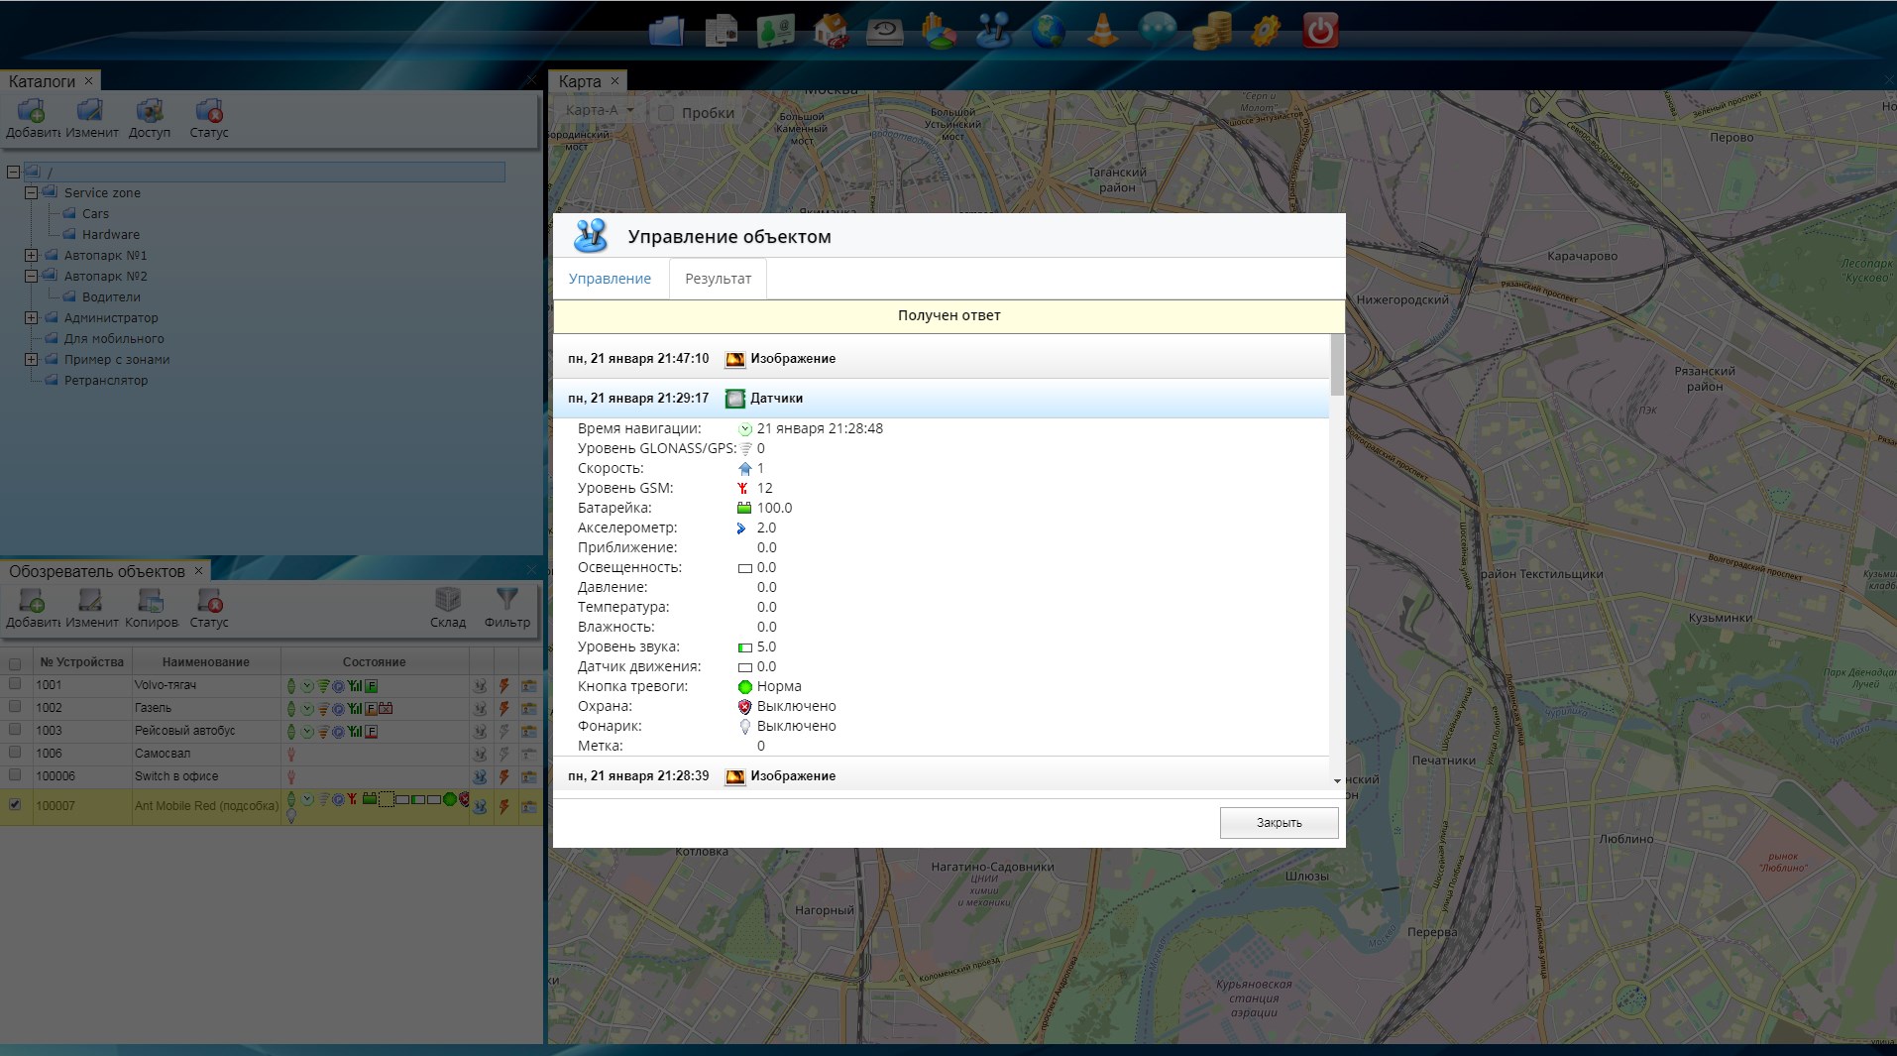This screenshot has height=1056, width=1897.
Task: Click the Фильтр funnel icon
Action: point(506,601)
